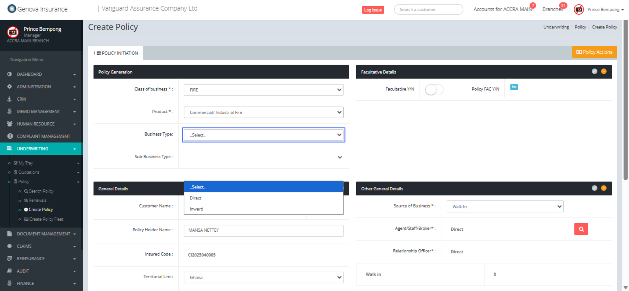Toggle the Policy FAC Y/N No badge

(514, 87)
